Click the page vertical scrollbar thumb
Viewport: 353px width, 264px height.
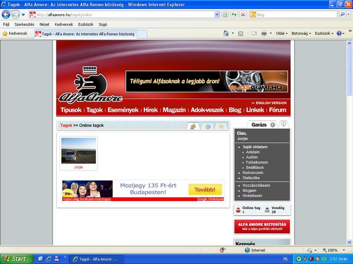[x=349, y=71]
